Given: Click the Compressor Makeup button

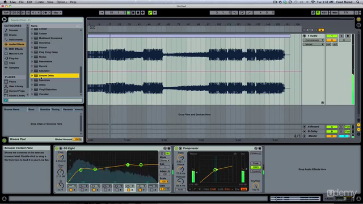Looking at the screenshot, I should (256, 154).
